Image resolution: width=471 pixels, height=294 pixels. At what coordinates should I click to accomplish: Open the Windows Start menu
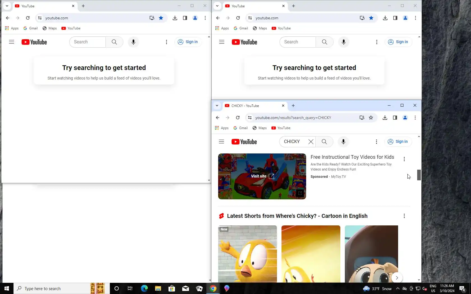[7, 288]
